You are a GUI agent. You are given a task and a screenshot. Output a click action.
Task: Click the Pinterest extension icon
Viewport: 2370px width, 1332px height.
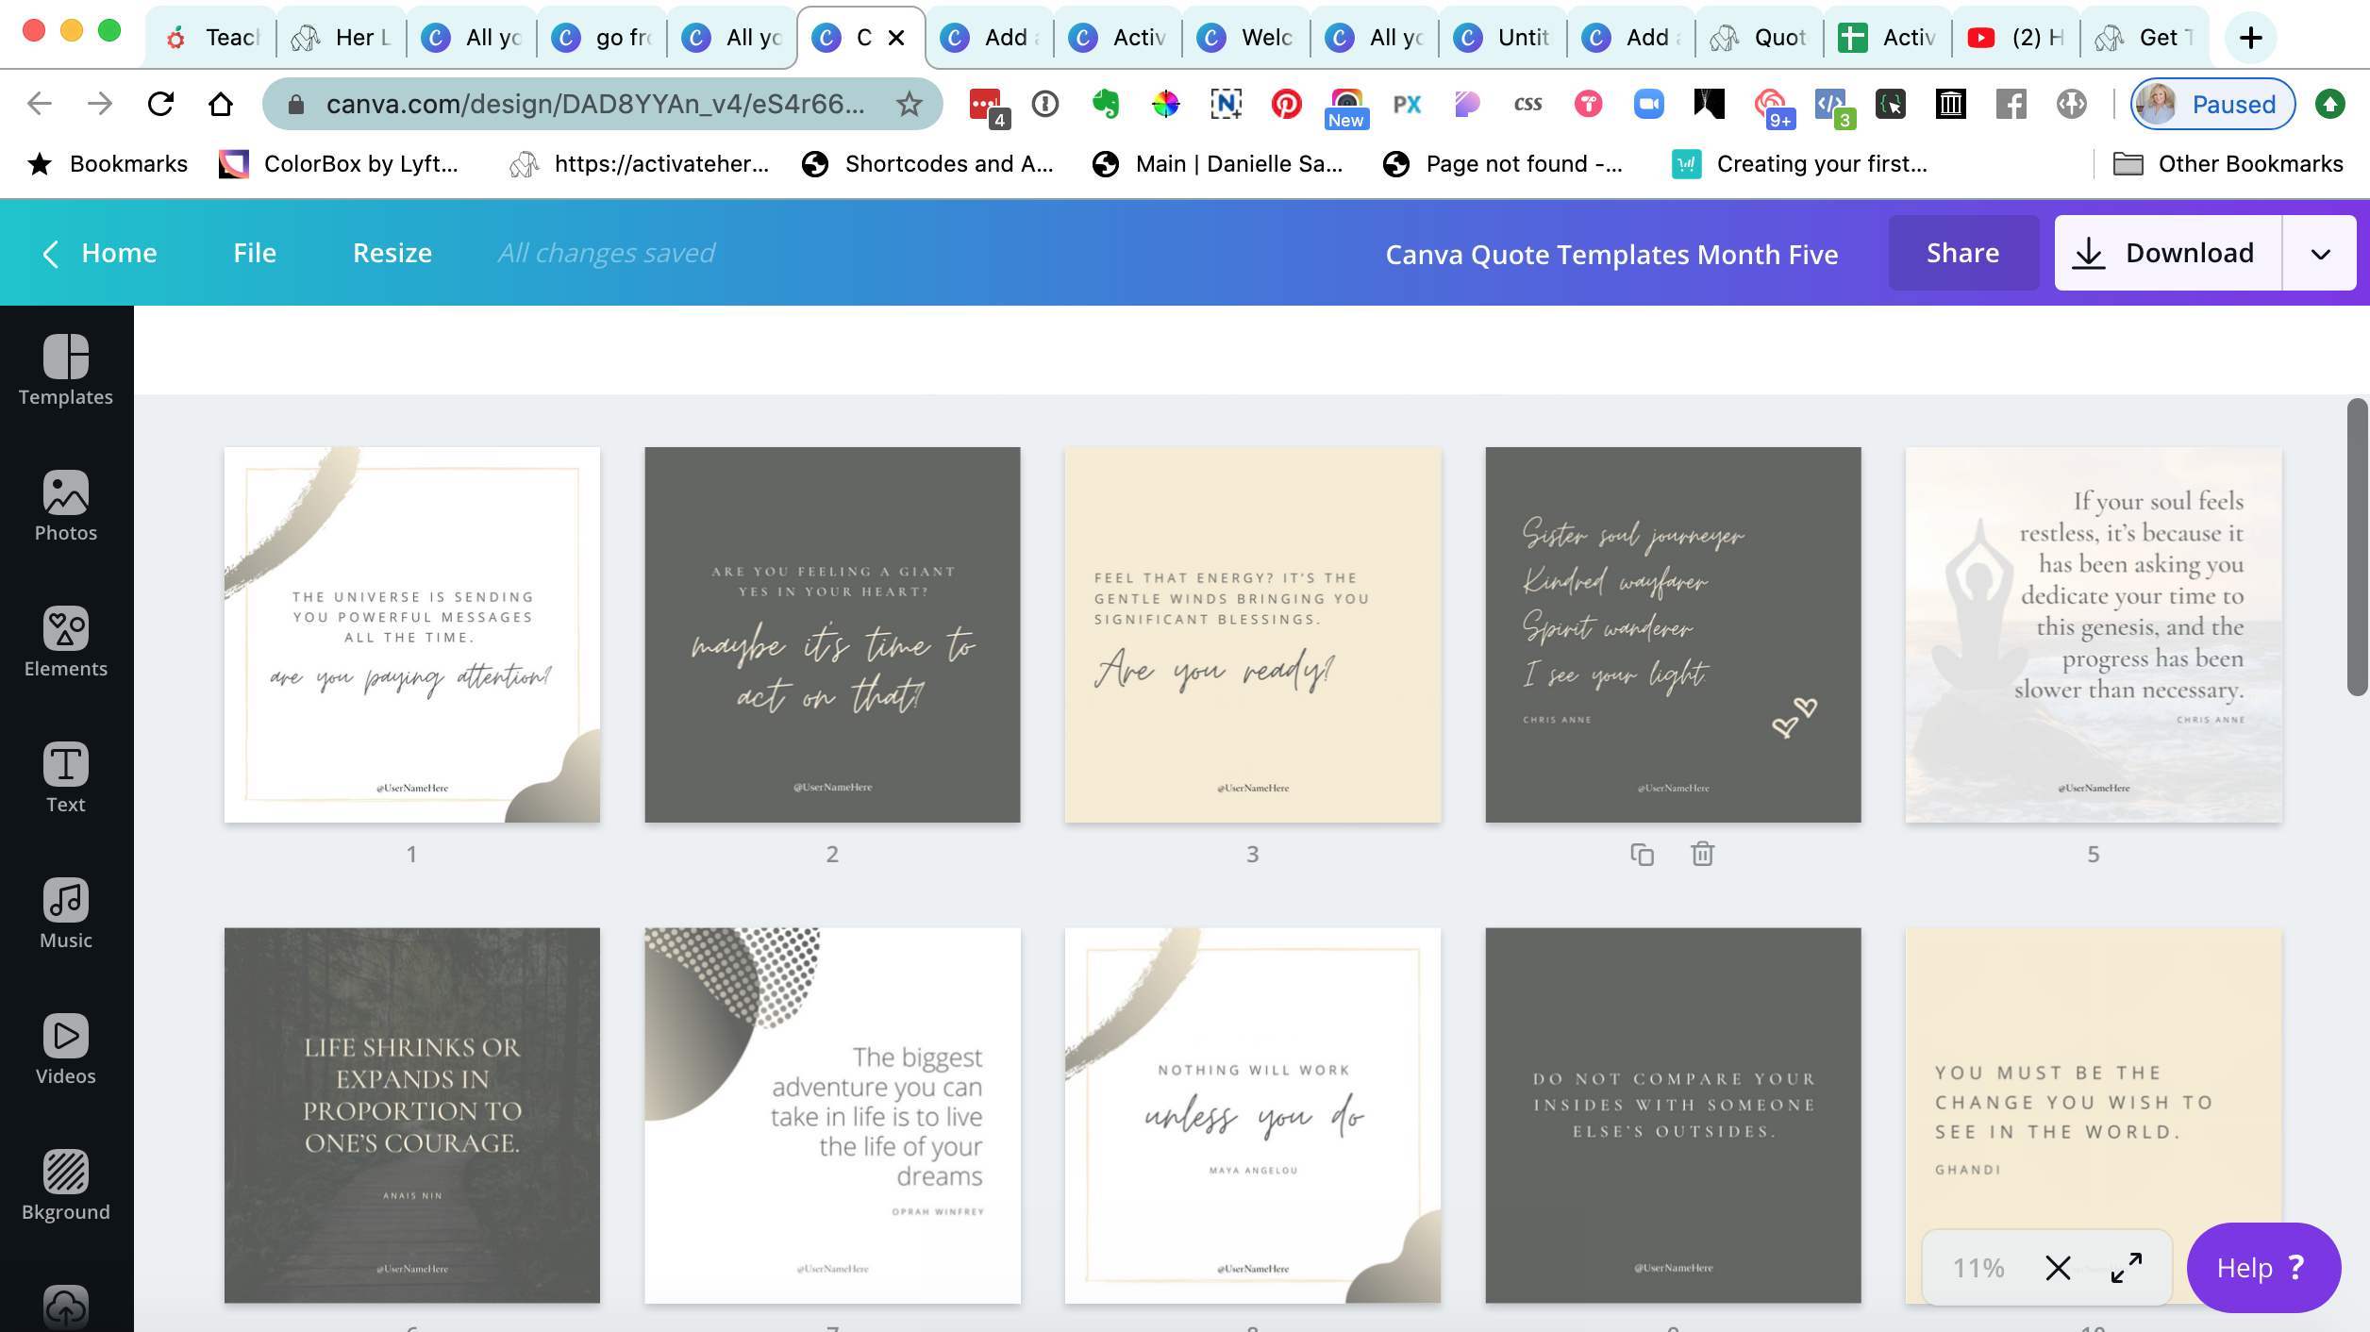pyautogui.click(x=1286, y=104)
